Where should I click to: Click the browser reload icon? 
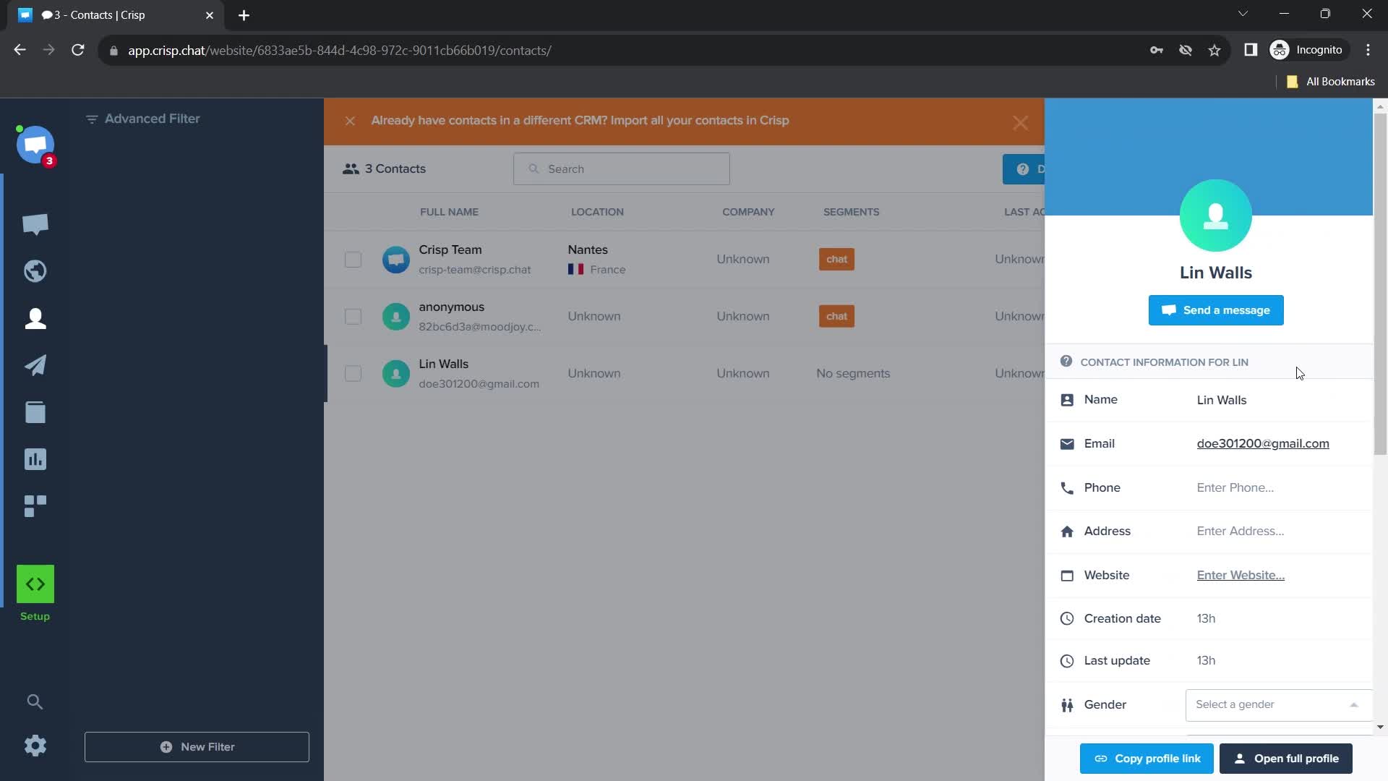point(78,50)
